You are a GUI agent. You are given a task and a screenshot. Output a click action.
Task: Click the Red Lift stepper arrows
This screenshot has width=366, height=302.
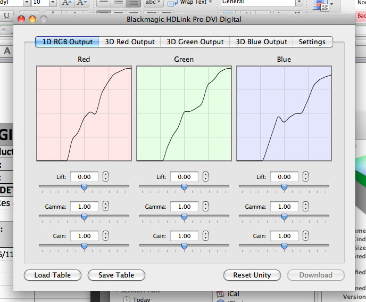click(105, 177)
